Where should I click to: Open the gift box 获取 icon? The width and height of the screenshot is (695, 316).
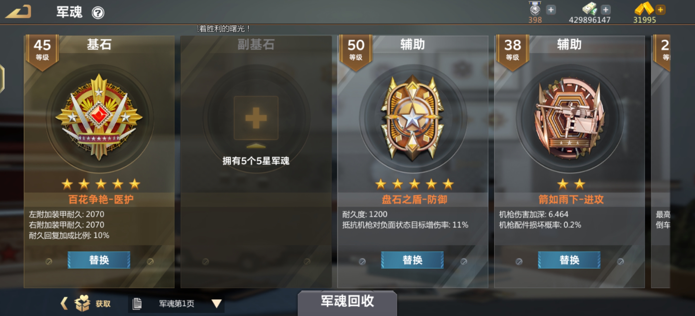[82, 303]
